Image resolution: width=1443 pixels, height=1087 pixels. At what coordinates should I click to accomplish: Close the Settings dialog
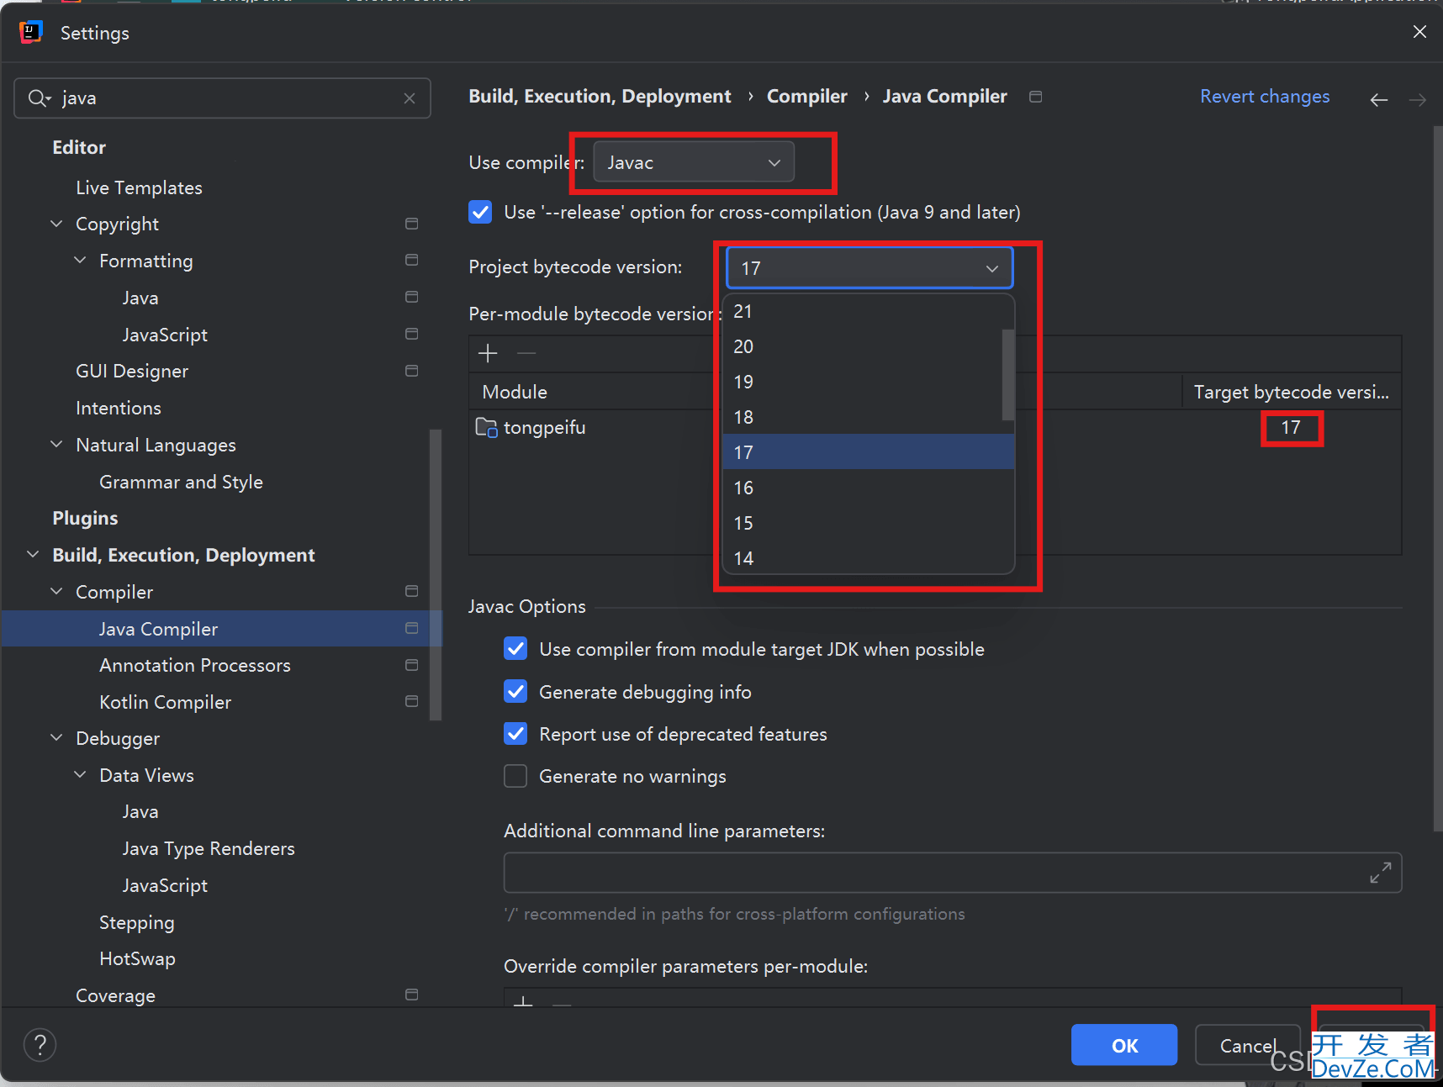[x=1419, y=32]
